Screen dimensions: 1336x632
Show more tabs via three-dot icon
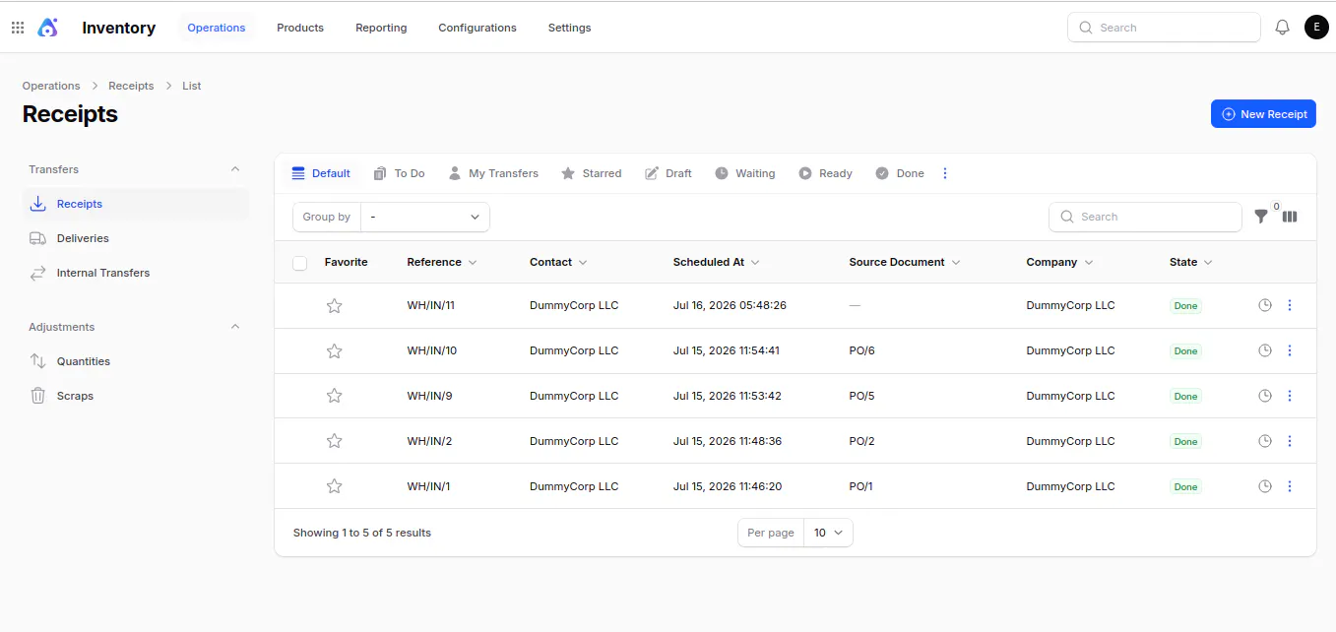pos(945,173)
